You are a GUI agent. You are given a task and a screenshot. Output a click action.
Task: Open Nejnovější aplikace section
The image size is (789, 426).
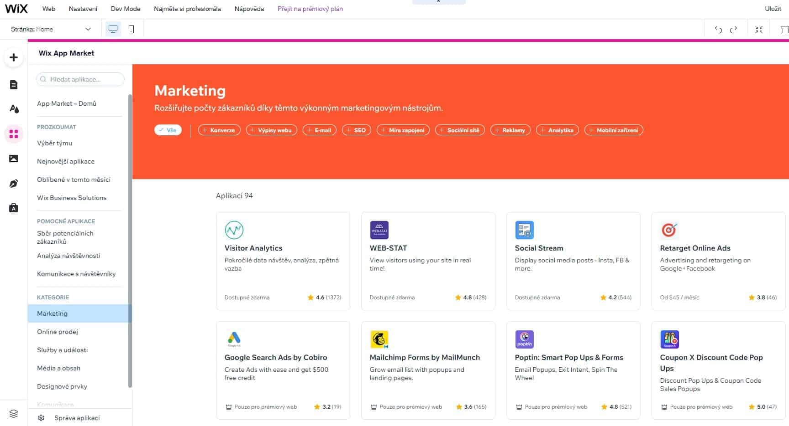(66, 161)
